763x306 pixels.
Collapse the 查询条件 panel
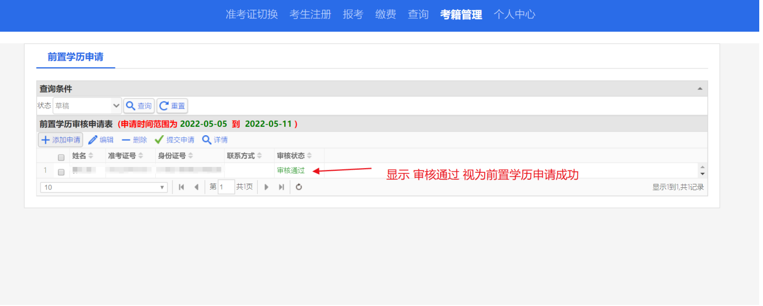(700, 89)
